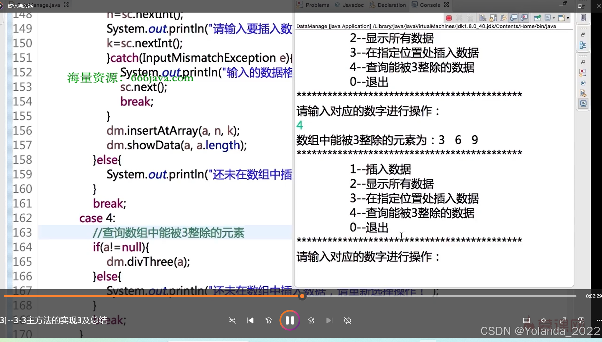The width and height of the screenshot is (602, 342).
Task: Click the catch(InputMismatchException e) line
Action: (x=199, y=58)
